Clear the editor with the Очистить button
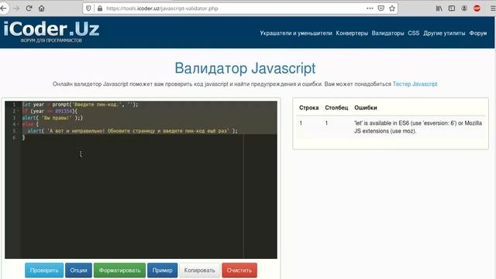The image size is (496, 279). pyautogui.click(x=239, y=270)
